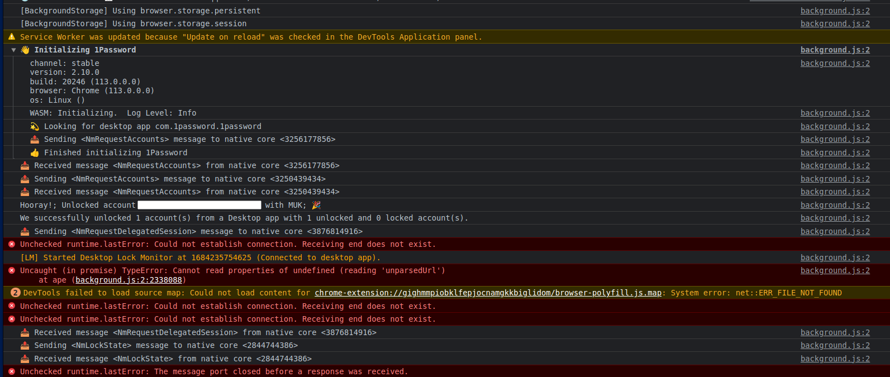Open background.js:2 link for Looking for desktop app
Screen dimensions: 890x377
(x=835, y=126)
